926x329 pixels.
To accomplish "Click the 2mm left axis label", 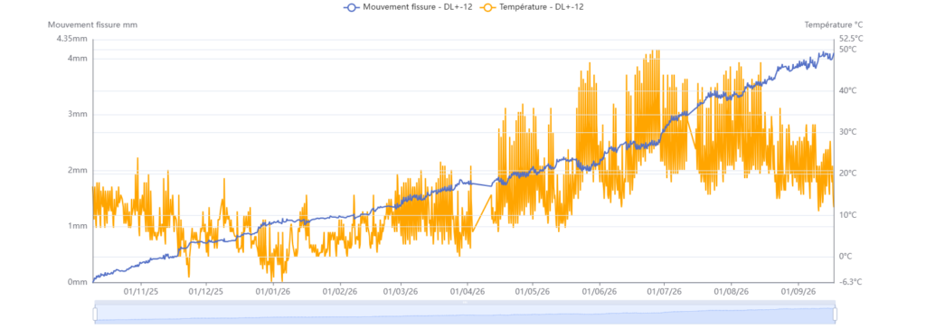I will pos(78,170).
